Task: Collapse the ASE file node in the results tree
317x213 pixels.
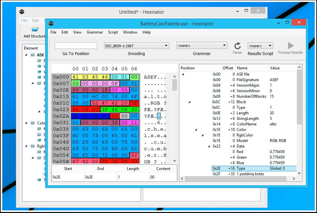Action: 183,74
